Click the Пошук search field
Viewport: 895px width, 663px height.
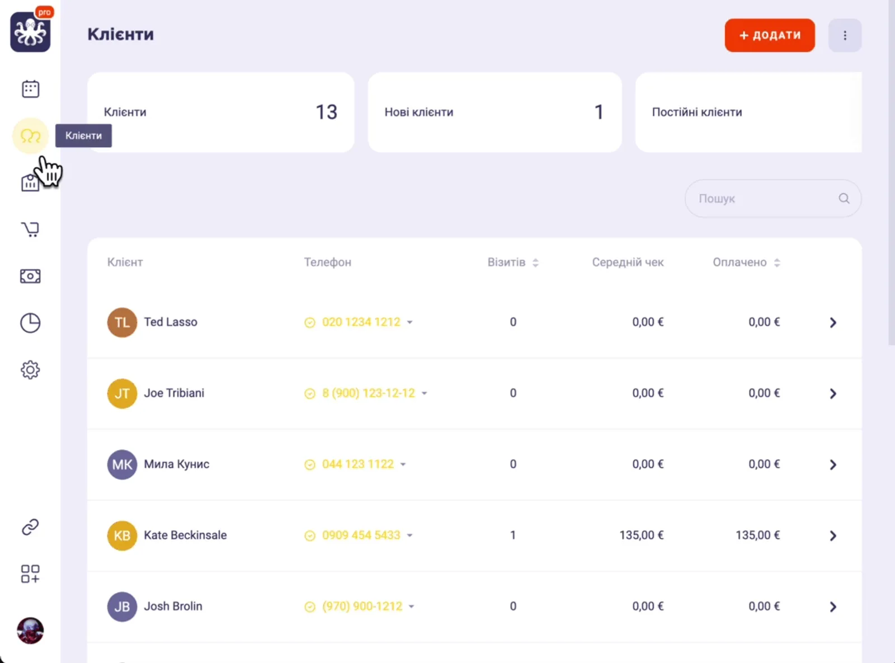764,199
